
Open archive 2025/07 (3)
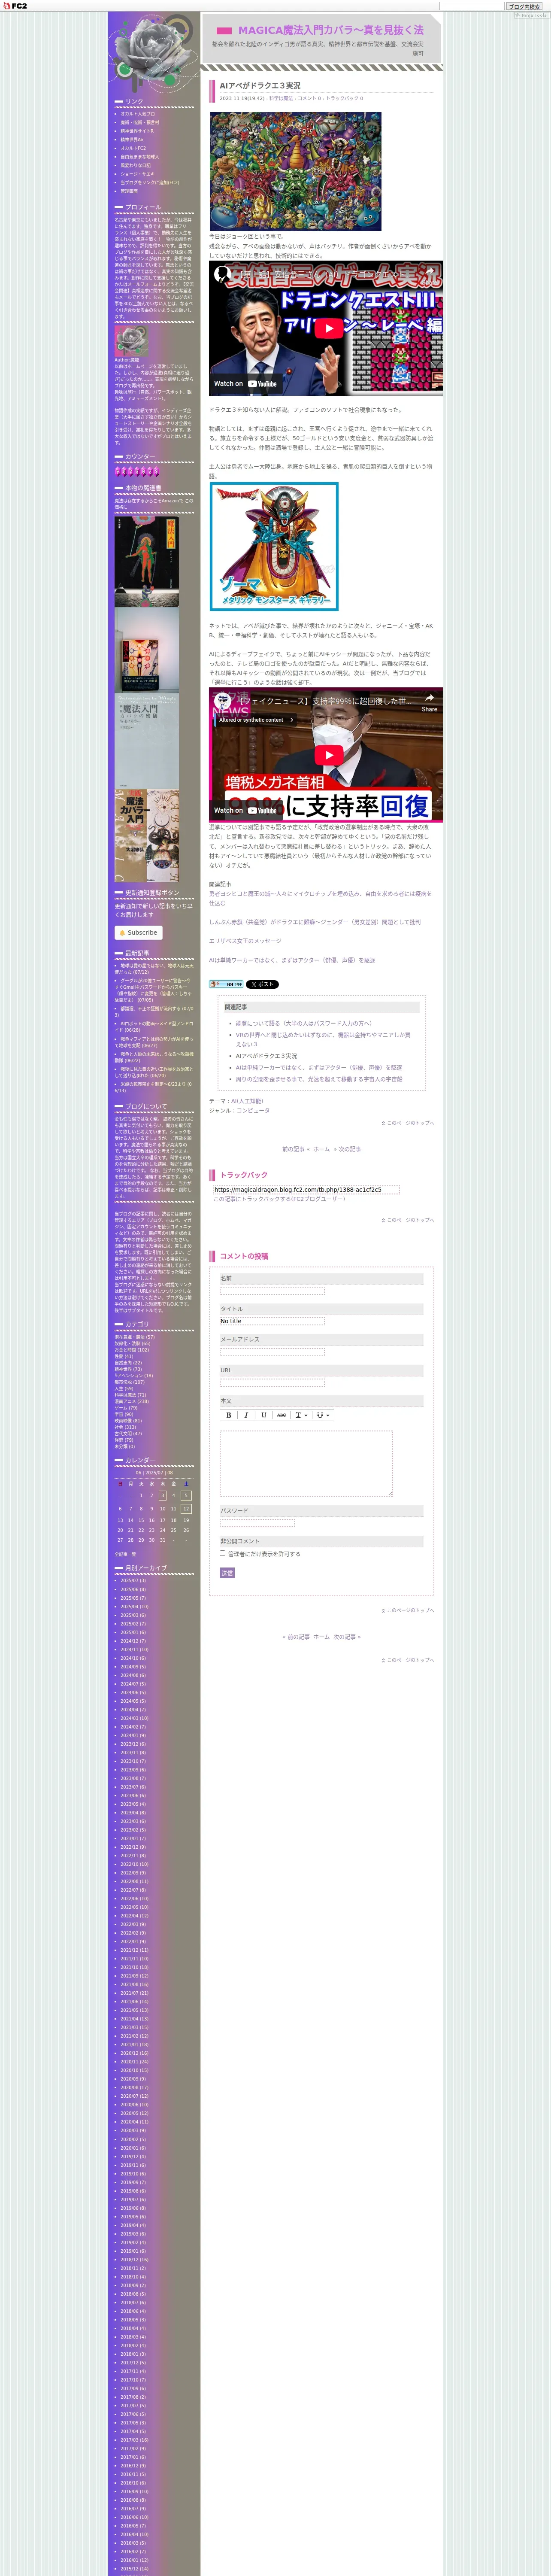[133, 1580]
